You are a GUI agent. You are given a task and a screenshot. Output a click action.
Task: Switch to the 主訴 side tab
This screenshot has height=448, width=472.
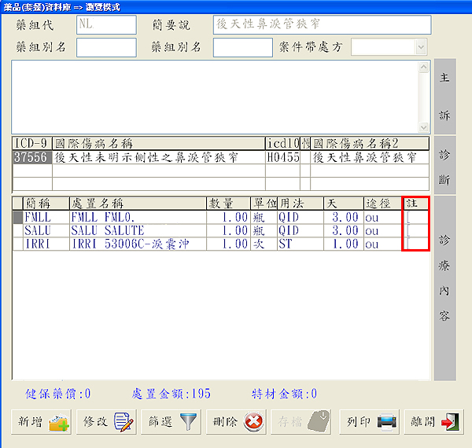pos(444,96)
